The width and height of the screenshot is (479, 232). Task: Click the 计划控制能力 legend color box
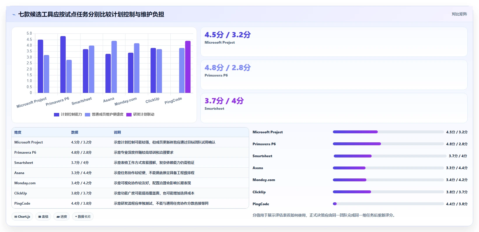click(x=57, y=115)
